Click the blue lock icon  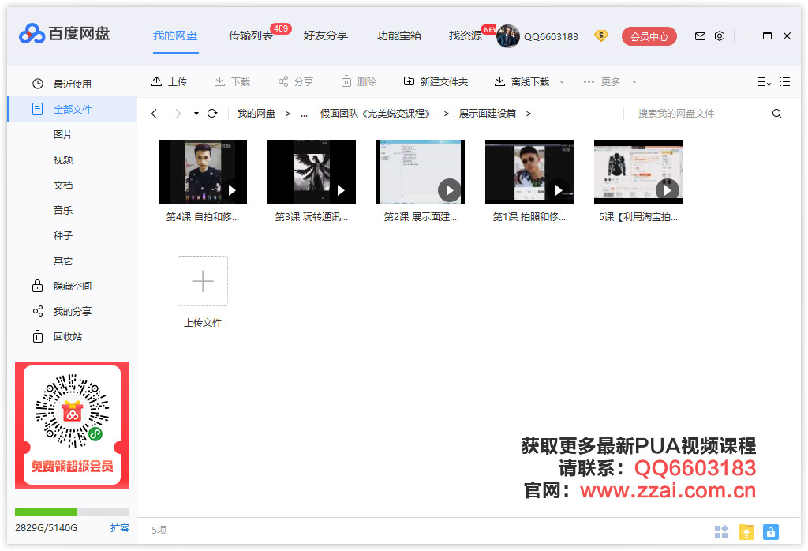click(x=771, y=531)
